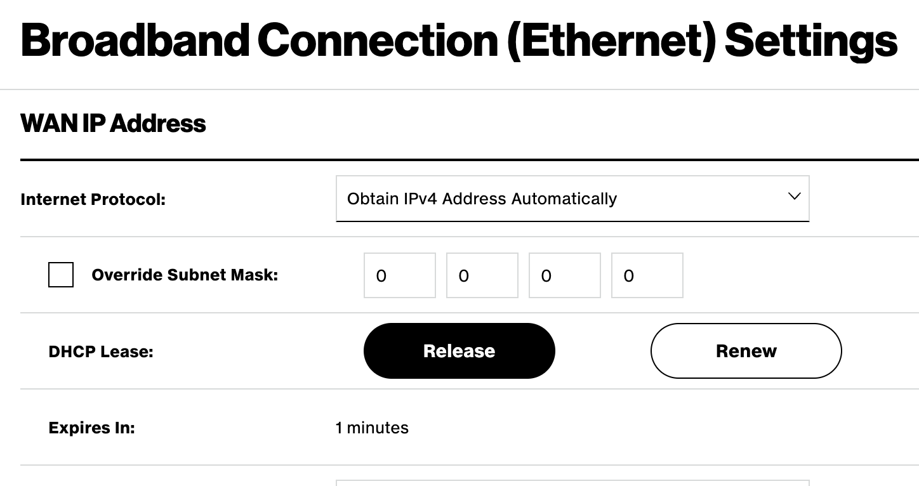Click the 'Override Subnet Mask:' label text

click(185, 275)
